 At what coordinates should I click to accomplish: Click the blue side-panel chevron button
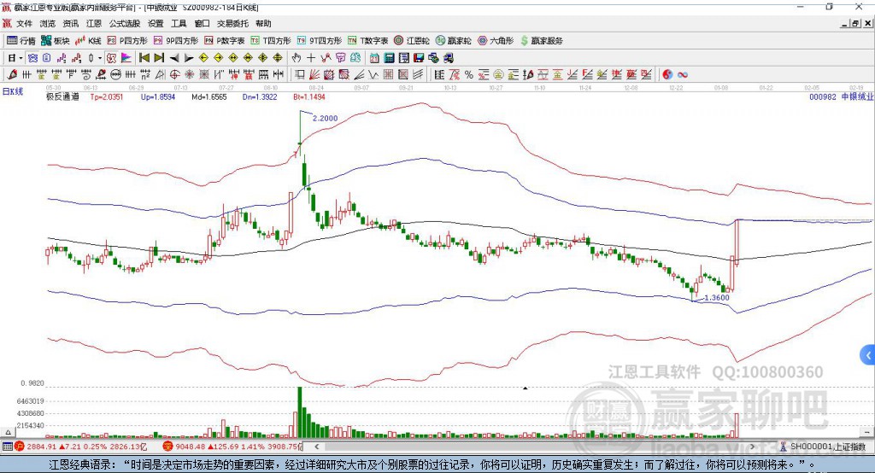point(868,355)
